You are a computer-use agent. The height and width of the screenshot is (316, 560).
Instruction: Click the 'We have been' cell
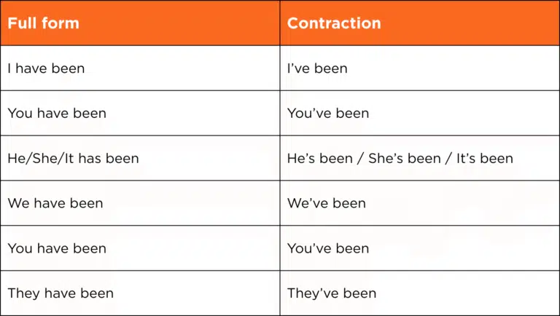click(x=55, y=203)
